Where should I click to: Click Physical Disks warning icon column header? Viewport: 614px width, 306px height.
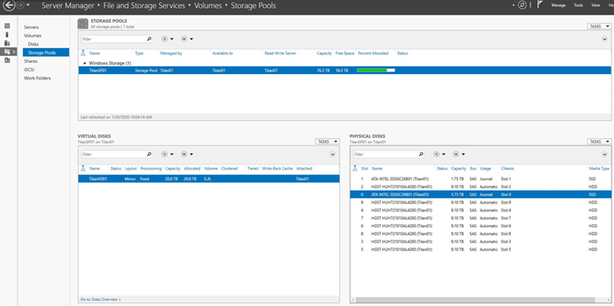(x=355, y=168)
